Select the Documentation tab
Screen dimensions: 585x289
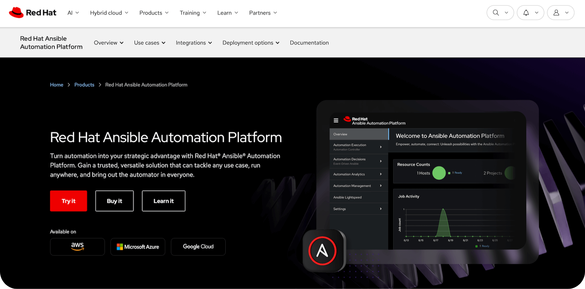coord(309,43)
